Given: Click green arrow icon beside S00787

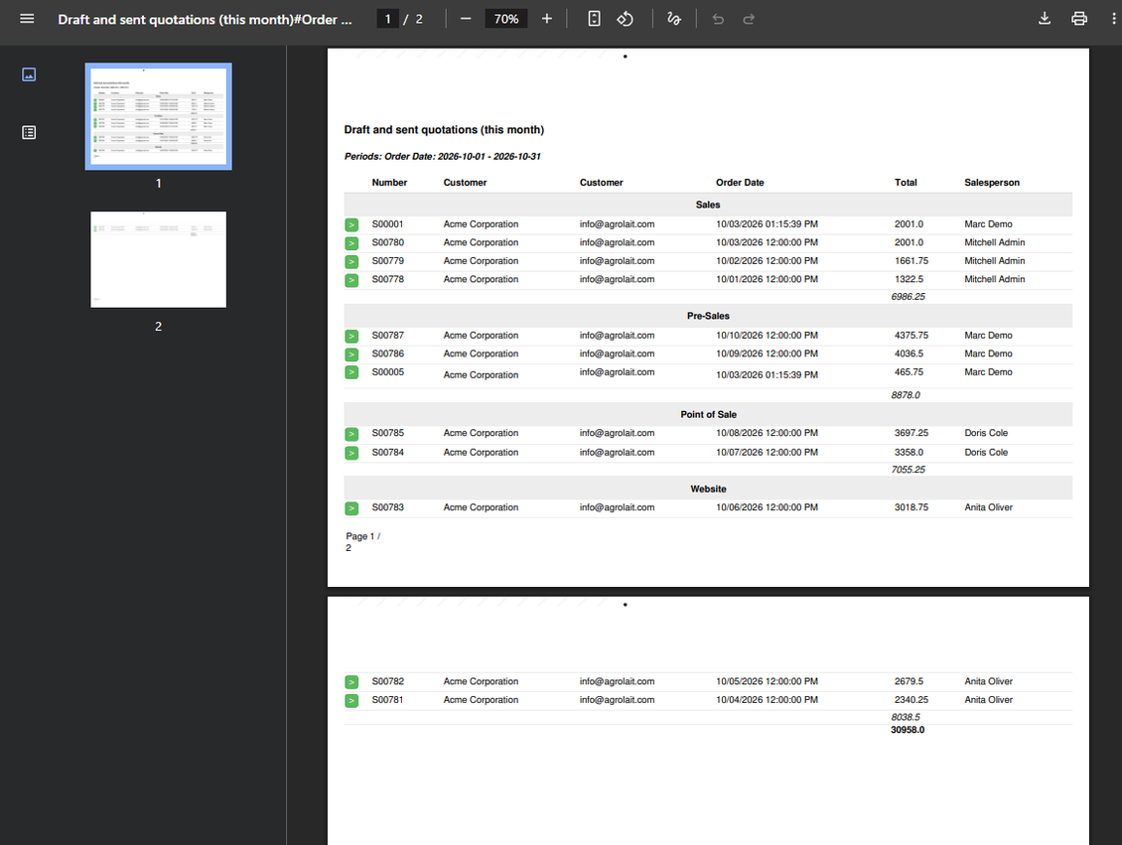Looking at the screenshot, I should click(x=351, y=337).
